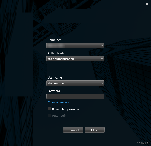Close the login window with the X icon
The height and width of the screenshot is (146, 151).
click(147, 4)
